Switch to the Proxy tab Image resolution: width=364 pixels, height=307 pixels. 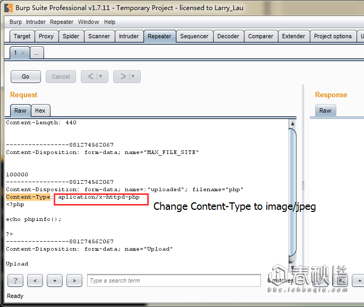(x=46, y=36)
